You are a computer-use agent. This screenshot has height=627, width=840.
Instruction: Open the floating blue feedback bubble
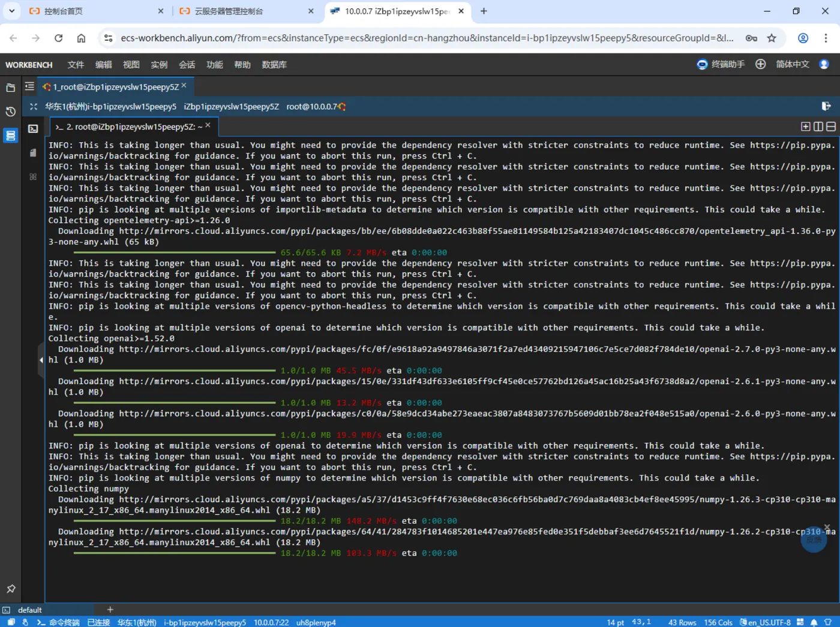pyautogui.click(x=814, y=540)
